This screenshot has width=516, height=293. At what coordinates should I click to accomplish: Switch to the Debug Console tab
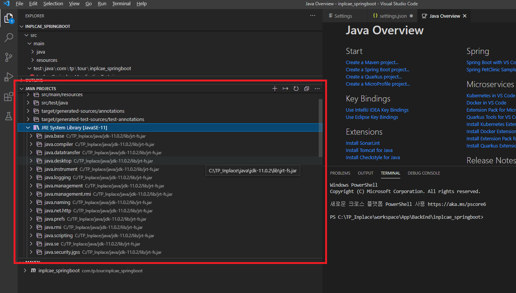(424, 173)
